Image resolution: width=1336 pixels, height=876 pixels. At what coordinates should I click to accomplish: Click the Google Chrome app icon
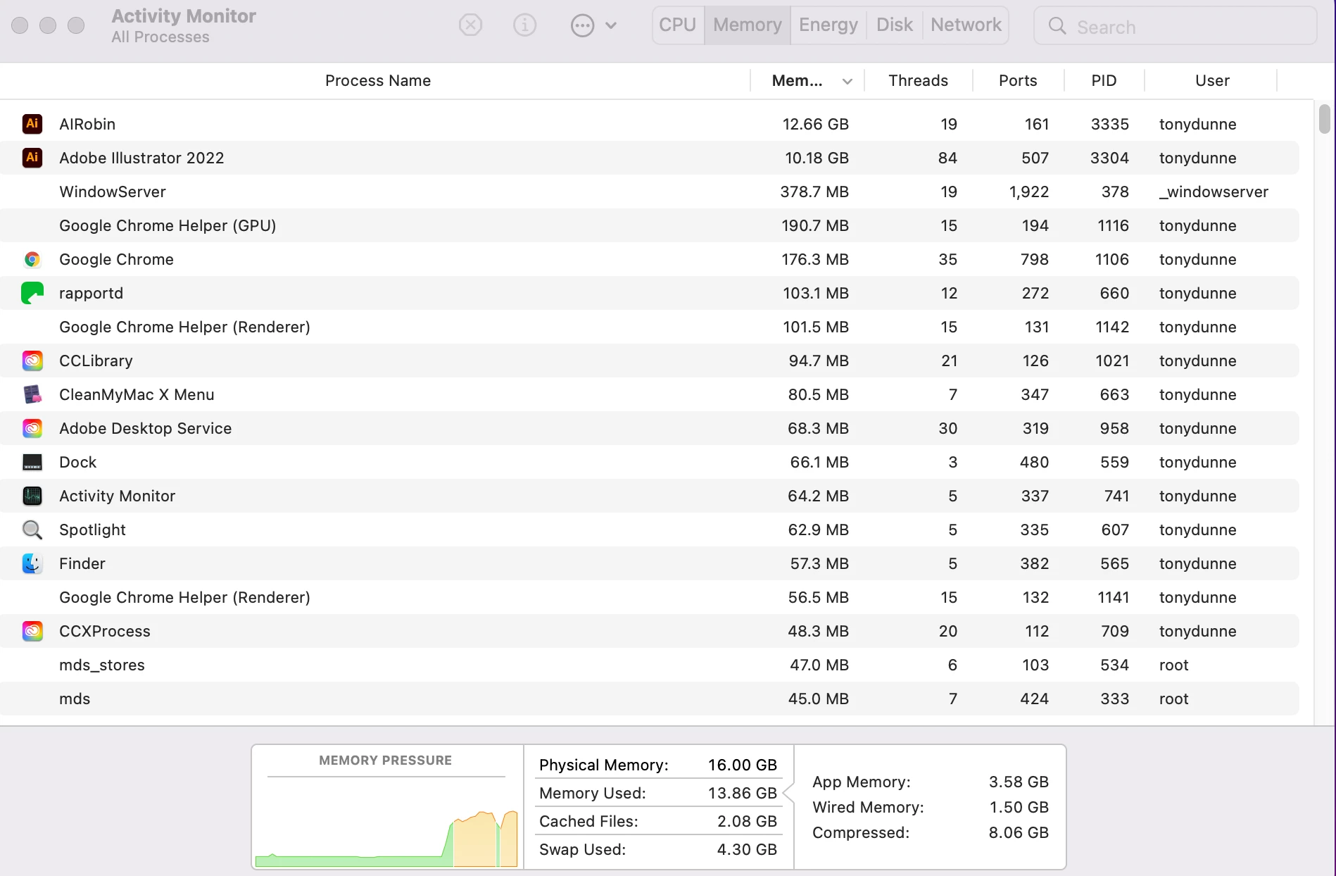tap(32, 259)
